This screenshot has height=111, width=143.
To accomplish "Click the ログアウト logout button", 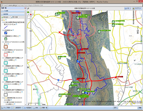I will [137, 8].
